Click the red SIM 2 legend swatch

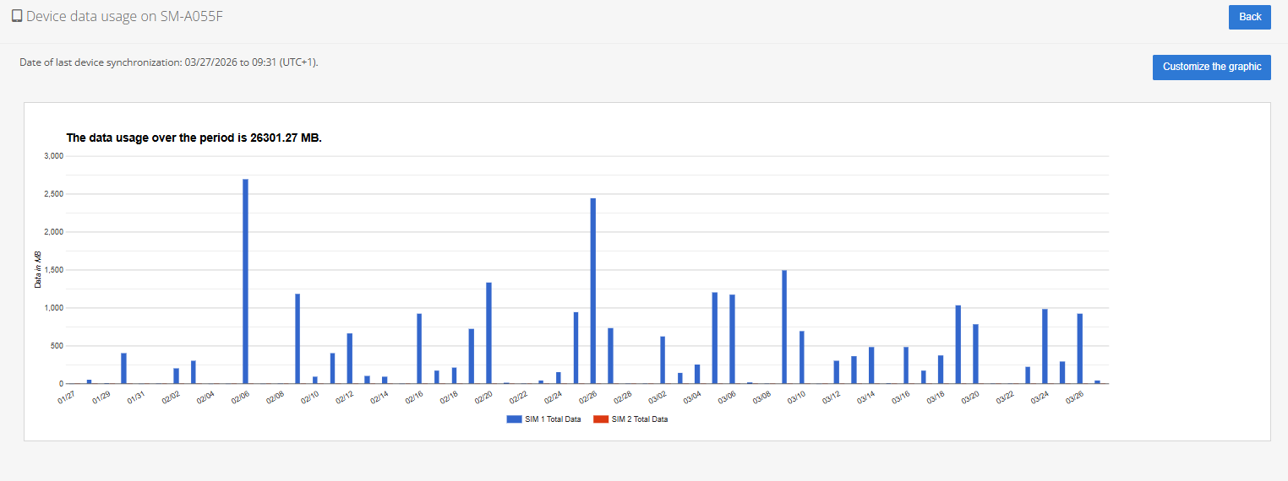point(601,419)
